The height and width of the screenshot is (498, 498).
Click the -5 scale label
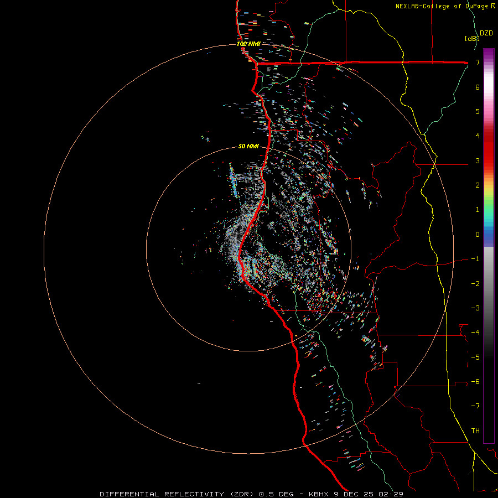point(475,357)
